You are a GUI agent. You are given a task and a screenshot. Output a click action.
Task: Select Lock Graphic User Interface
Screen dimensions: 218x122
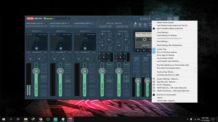pos(168,61)
